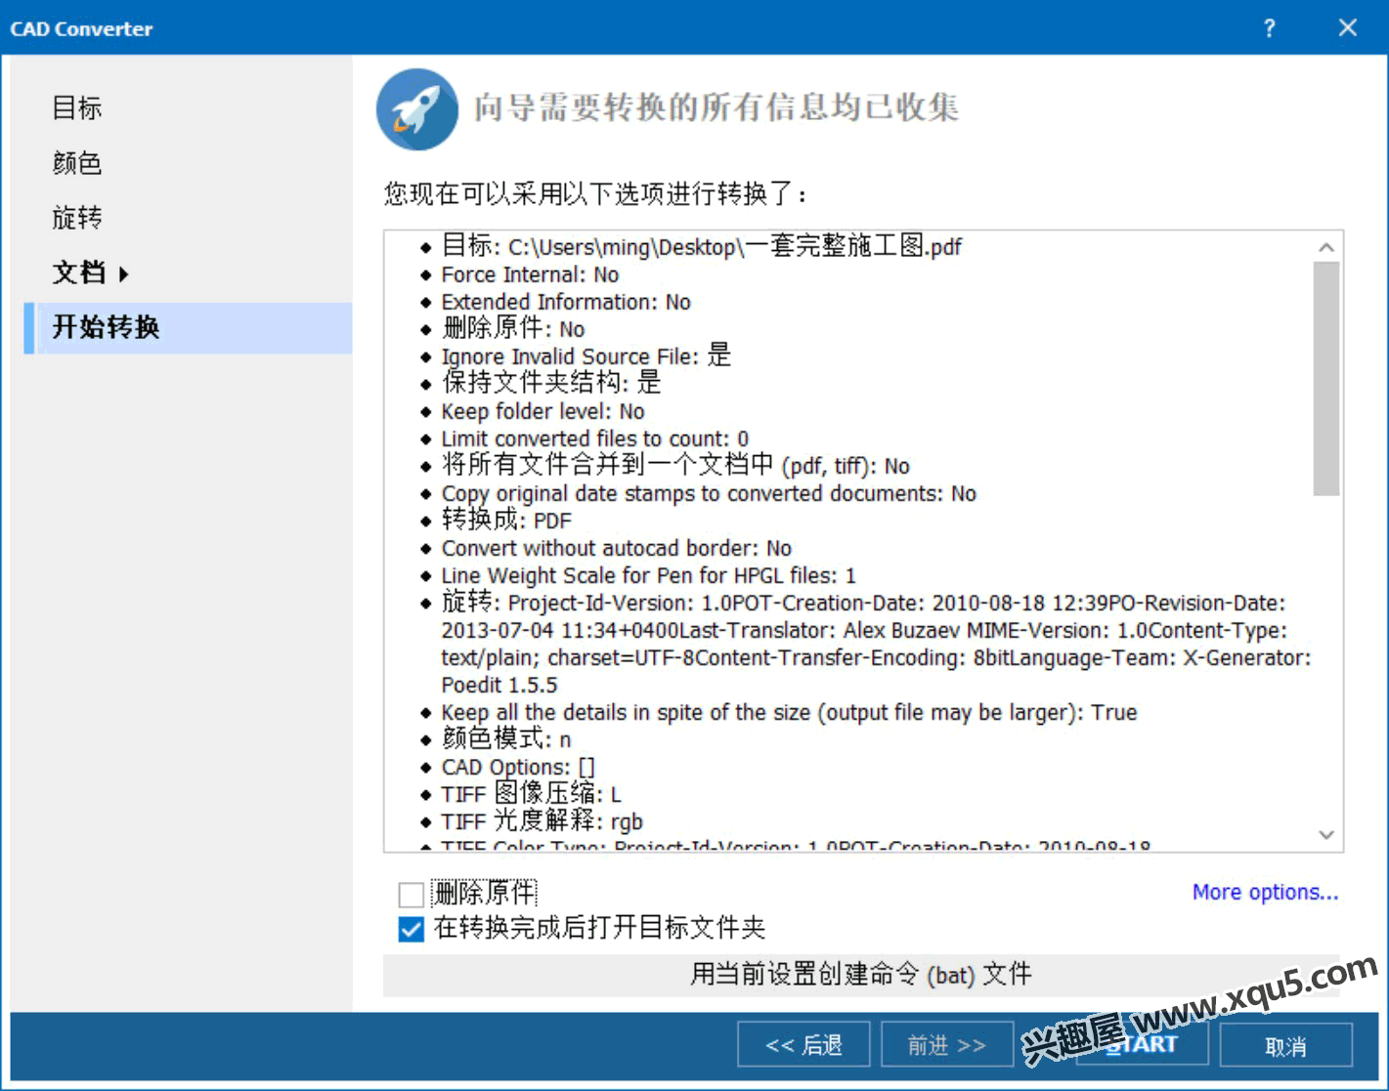This screenshot has height=1091, width=1389.
Task: Open the 目标 settings page
Action: pyautogui.click(x=77, y=107)
